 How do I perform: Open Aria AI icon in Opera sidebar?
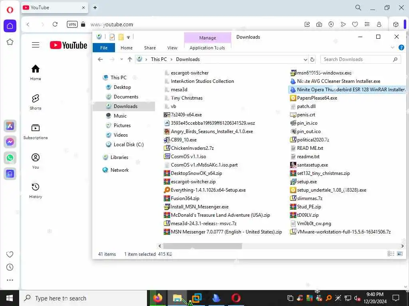tap(10, 126)
